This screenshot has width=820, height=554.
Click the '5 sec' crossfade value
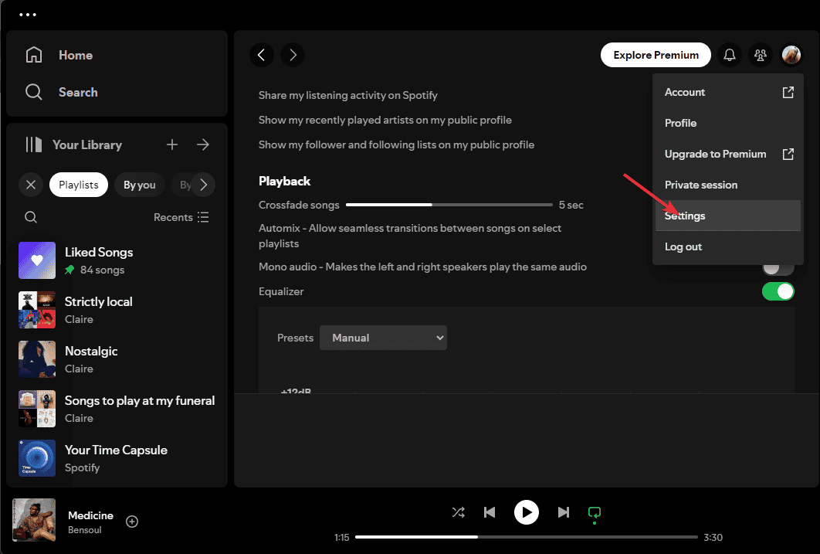pyautogui.click(x=571, y=205)
